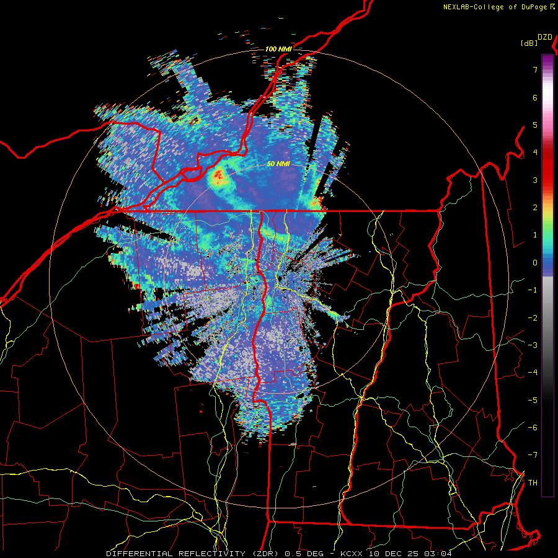Click the 100 NMI range ring label
The width and height of the screenshot is (558, 558).
(278, 49)
